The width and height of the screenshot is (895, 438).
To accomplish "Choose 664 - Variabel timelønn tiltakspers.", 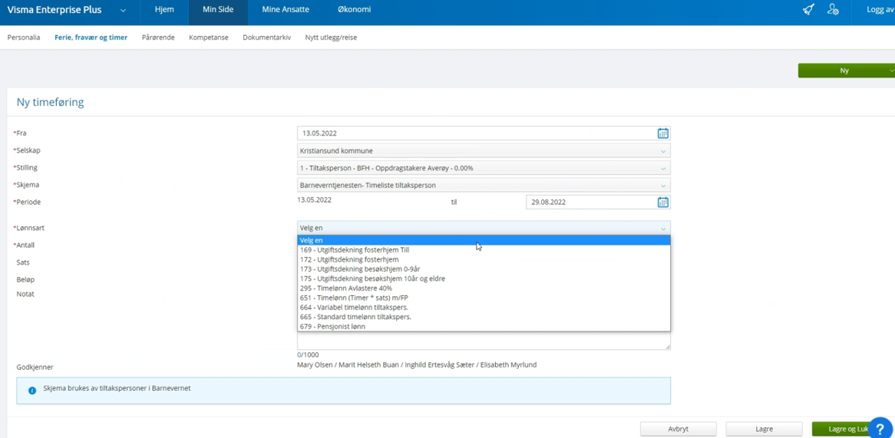I will pos(484,308).
